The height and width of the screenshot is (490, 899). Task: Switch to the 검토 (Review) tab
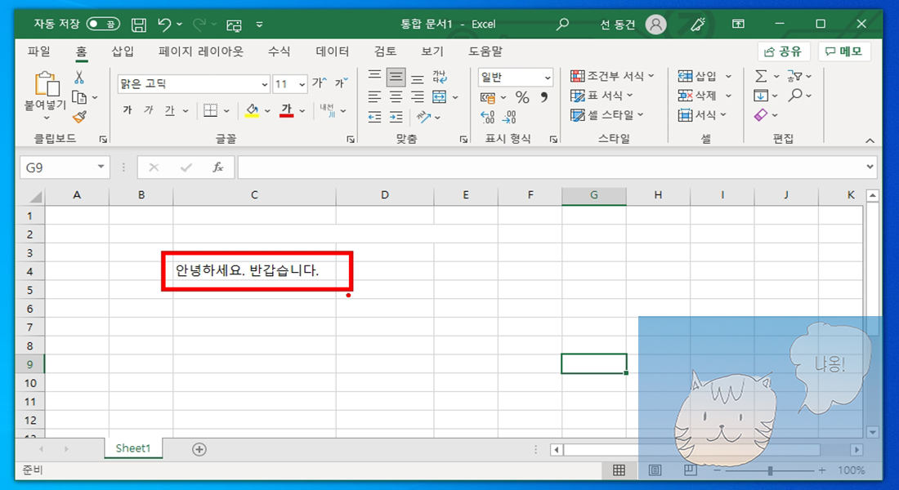(x=385, y=51)
